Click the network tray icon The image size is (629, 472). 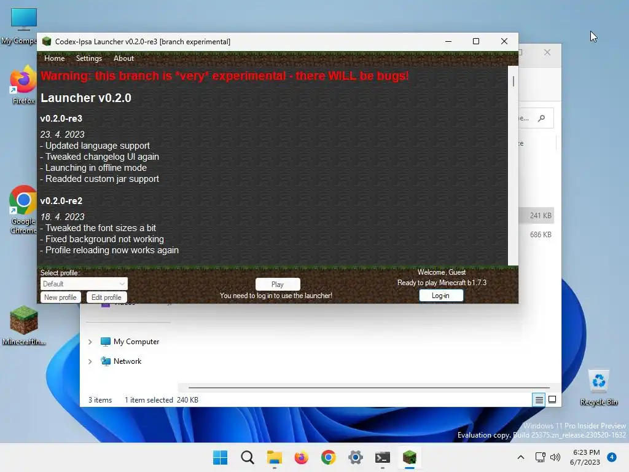coord(541,457)
